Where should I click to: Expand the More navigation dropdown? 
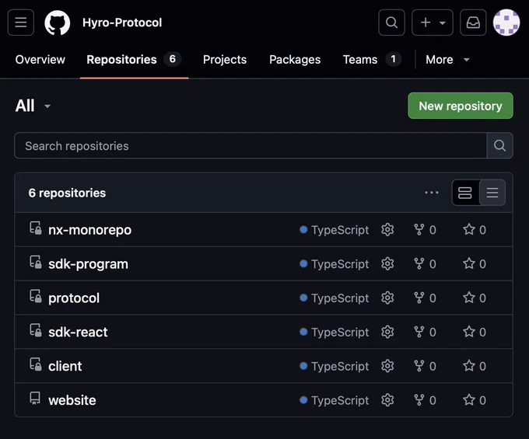[447, 60]
